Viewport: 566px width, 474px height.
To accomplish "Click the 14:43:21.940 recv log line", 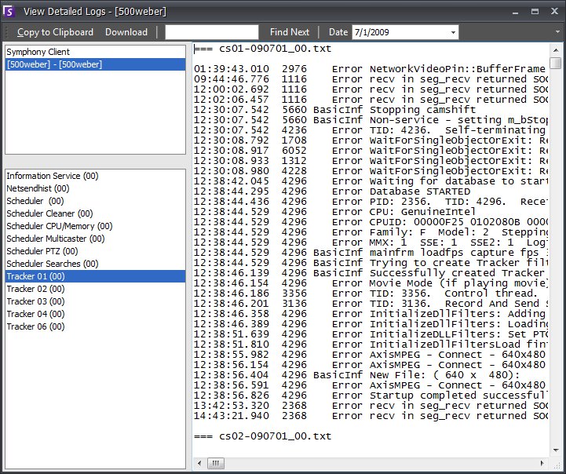I will [x=371, y=416].
